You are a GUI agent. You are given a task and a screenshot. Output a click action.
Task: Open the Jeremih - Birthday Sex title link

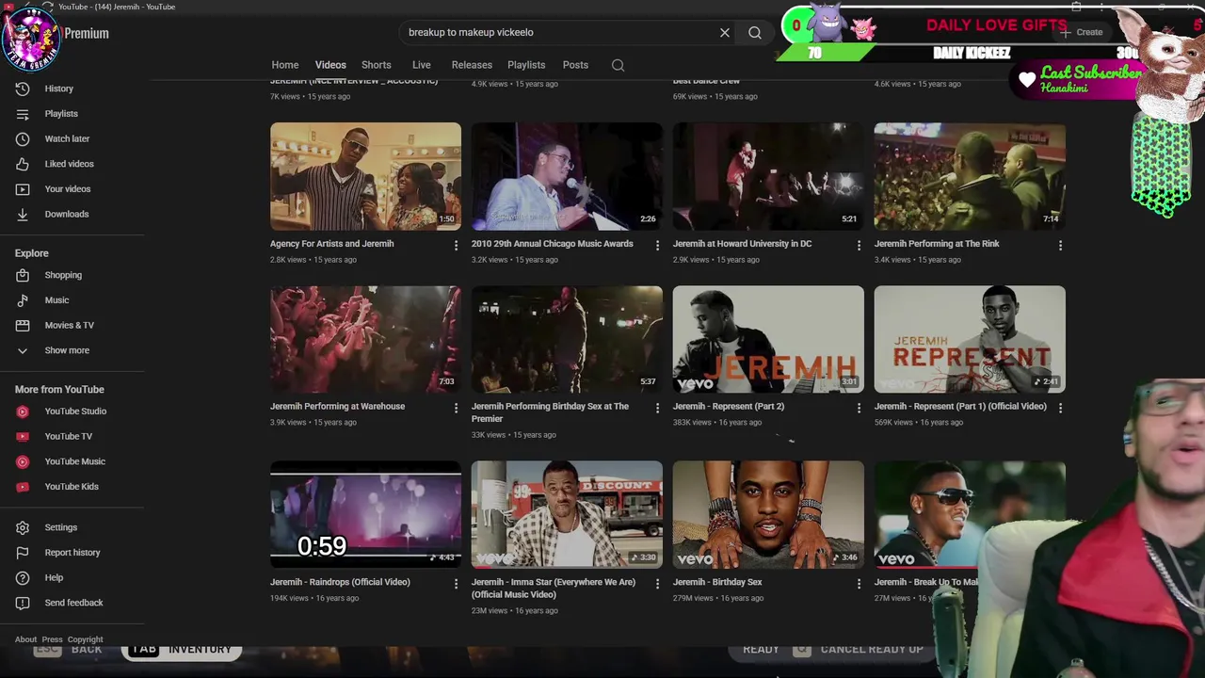point(717,582)
